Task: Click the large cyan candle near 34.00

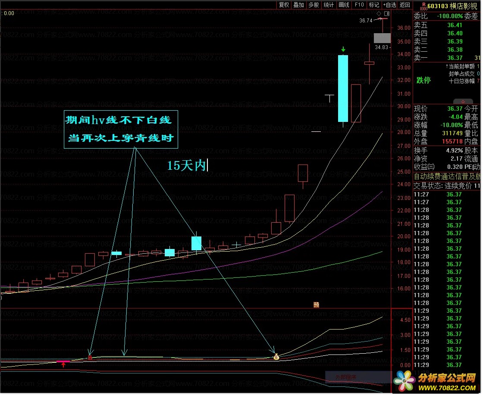Action: (343, 89)
